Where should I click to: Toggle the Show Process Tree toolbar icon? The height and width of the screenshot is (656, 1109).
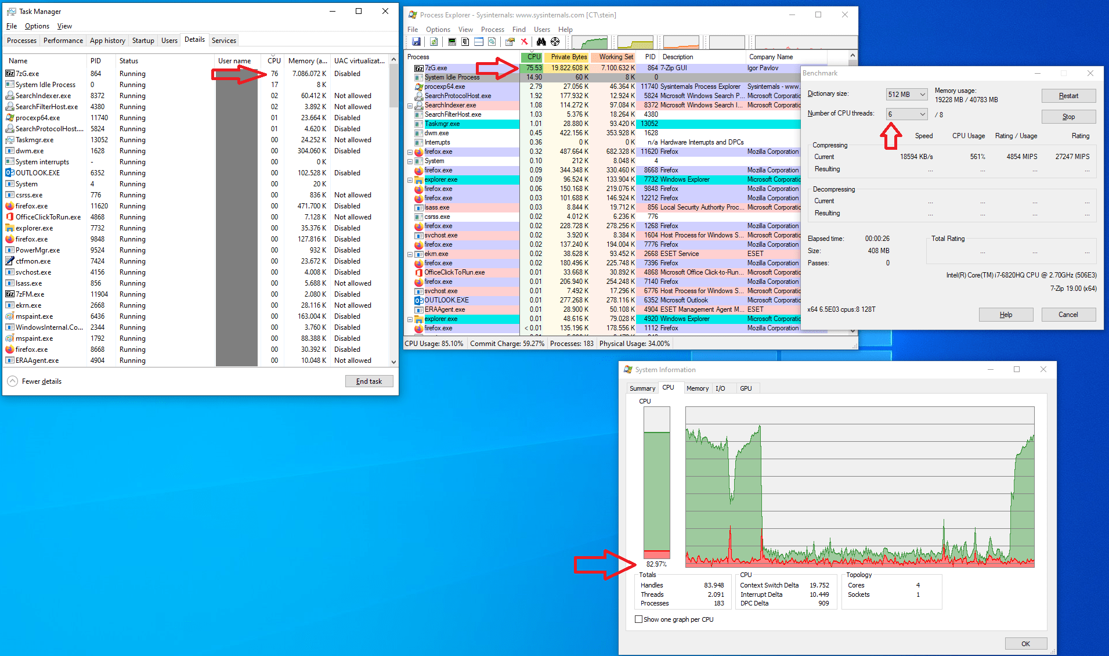click(x=465, y=42)
